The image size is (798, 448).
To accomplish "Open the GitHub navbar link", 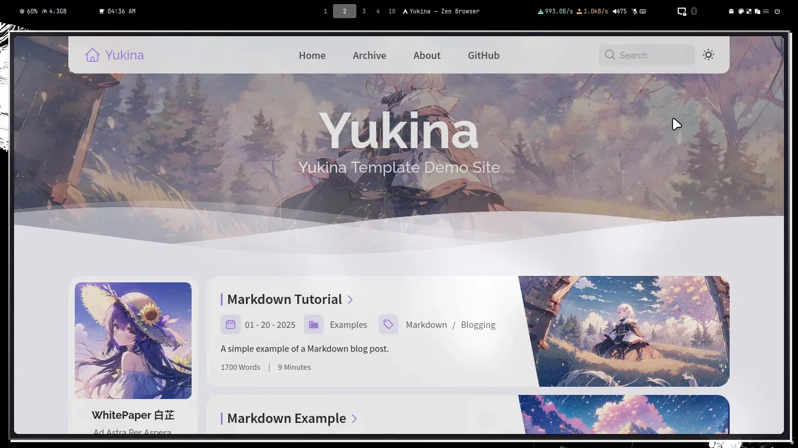I will pos(484,55).
